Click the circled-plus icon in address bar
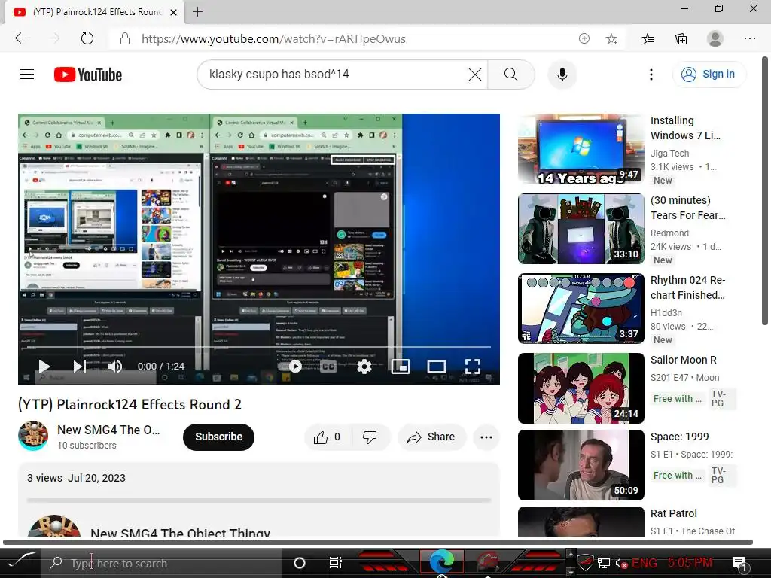 (x=584, y=39)
